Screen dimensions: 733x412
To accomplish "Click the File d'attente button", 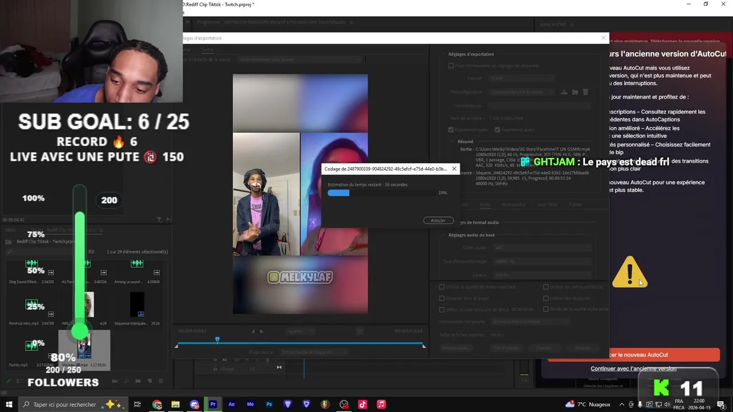I will point(506,348).
